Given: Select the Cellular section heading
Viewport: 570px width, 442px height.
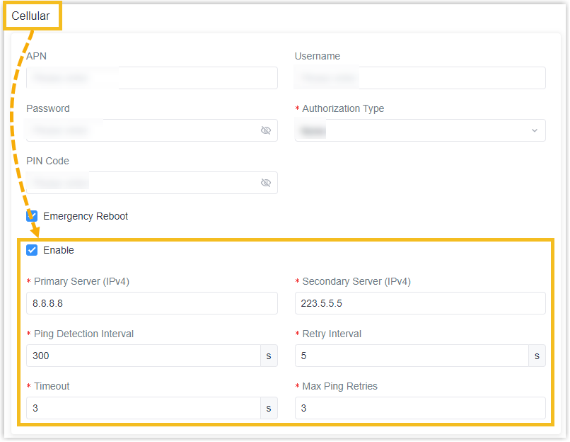Looking at the screenshot, I should pos(30,16).
